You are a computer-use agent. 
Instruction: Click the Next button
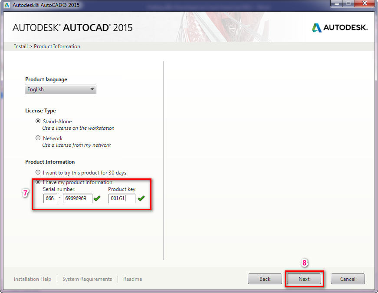point(304,279)
